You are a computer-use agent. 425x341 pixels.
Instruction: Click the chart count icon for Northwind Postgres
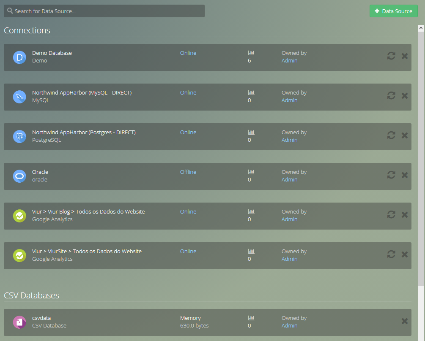pos(251,132)
